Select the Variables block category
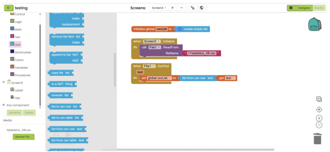This screenshot has height=152, width=330. (x=21, y=67)
